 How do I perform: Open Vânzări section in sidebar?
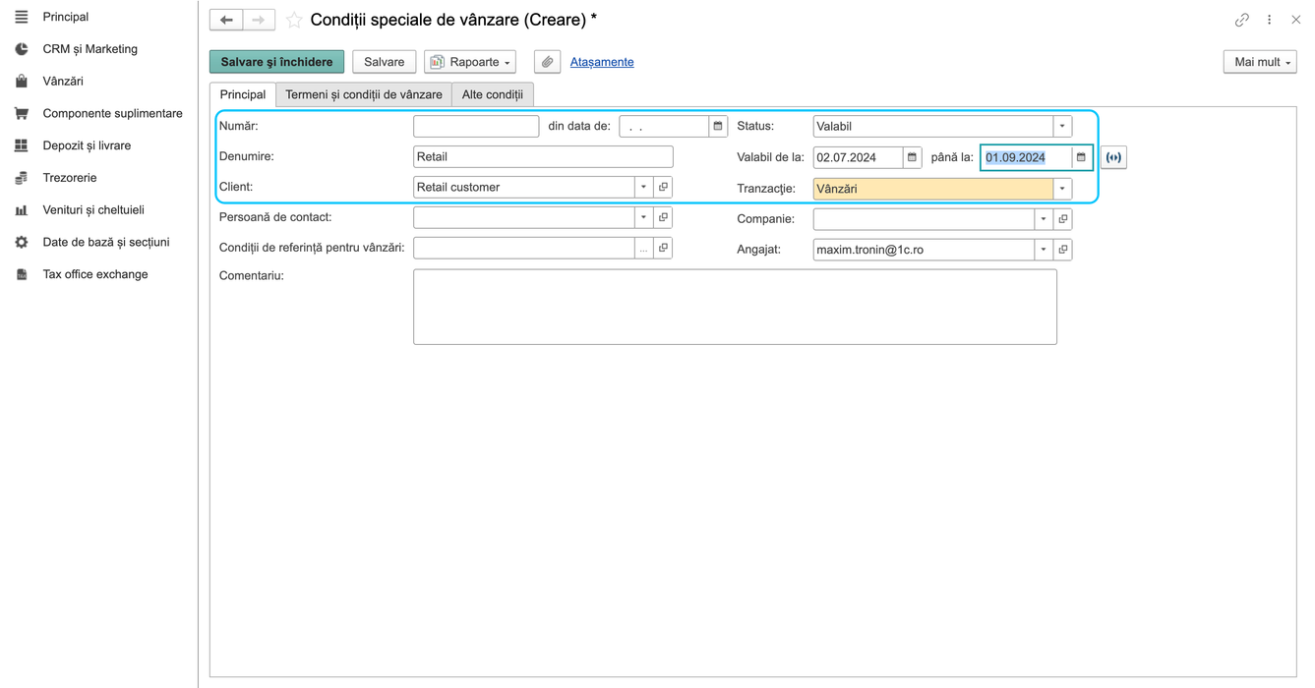pos(63,82)
